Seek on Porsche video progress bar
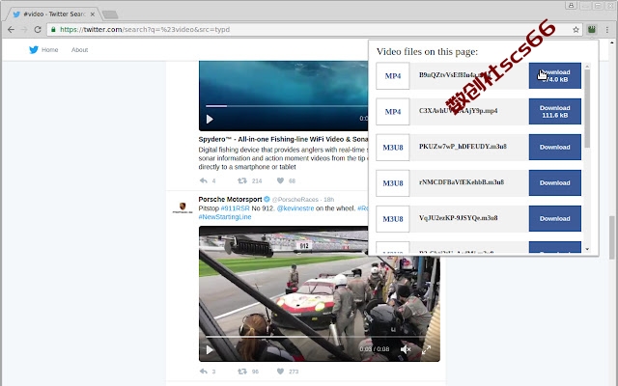618x386 pixels. (320, 337)
